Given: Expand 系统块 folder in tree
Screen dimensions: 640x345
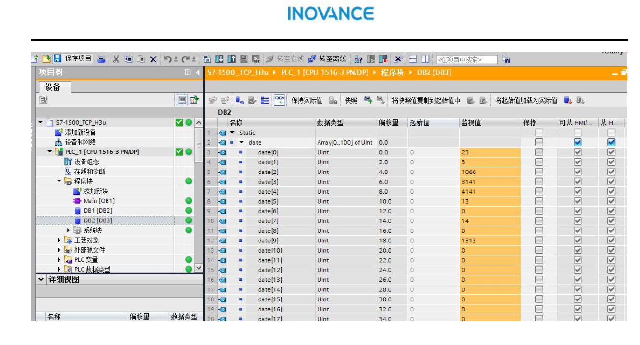Looking at the screenshot, I should tap(69, 230).
